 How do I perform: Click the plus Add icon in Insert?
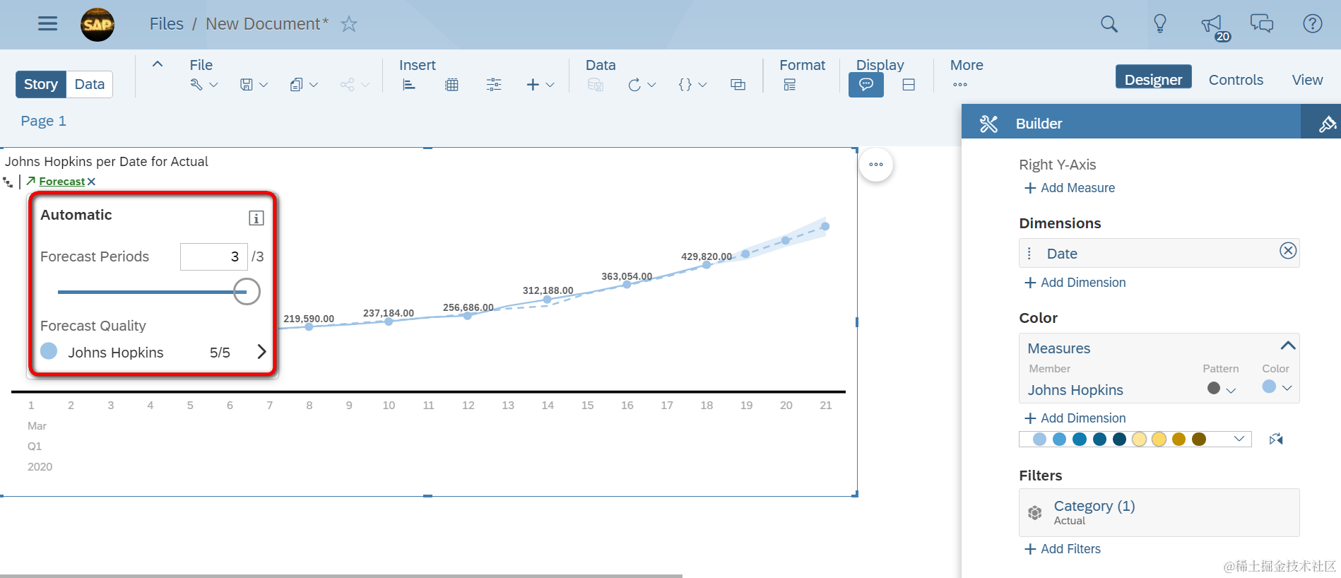coord(533,85)
